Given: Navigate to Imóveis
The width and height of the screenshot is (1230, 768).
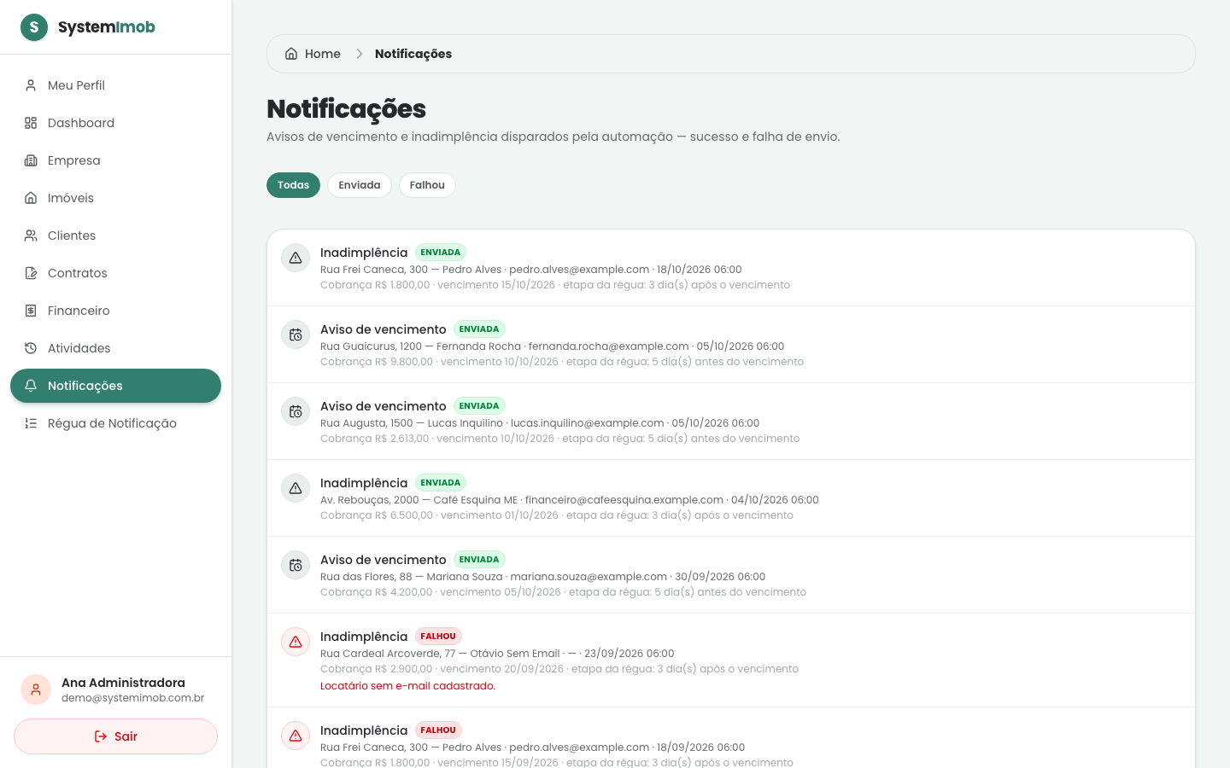Looking at the screenshot, I should [x=115, y=198].
